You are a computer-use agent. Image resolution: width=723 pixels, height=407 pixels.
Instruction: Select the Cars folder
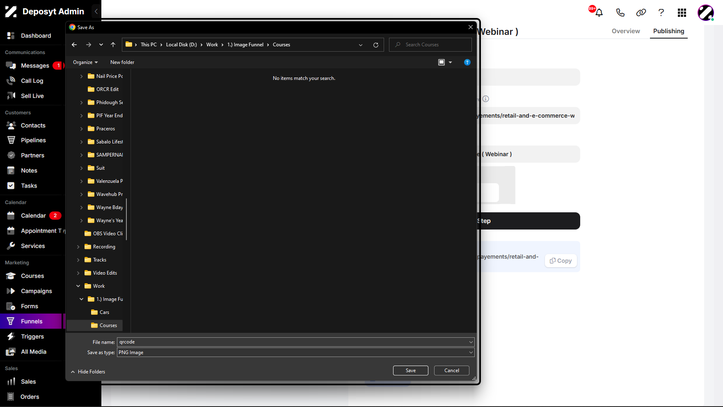pyautogui.click(x=104, y=312)
